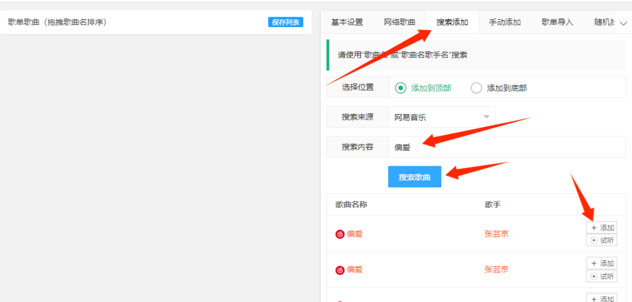Choose the 添加到底部 radio option
The height and width of the screenshot is (302, 632).
click(x=476, y=88)
